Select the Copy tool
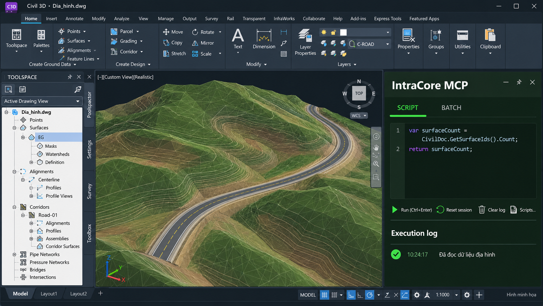The image size is (543, 306). coord(173,43)
